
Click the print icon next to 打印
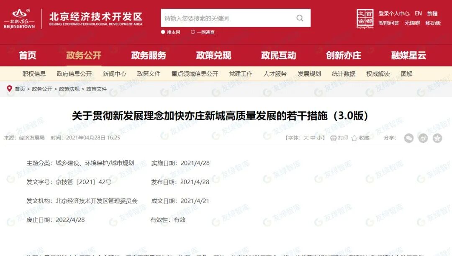tap(333, 137)
